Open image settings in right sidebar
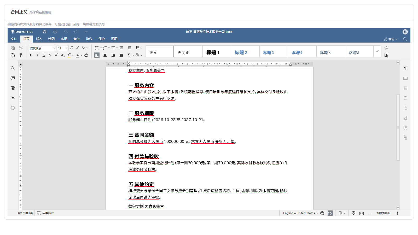Image resolution: width=418 pixels, height=235 pixels. coord(405,88)
